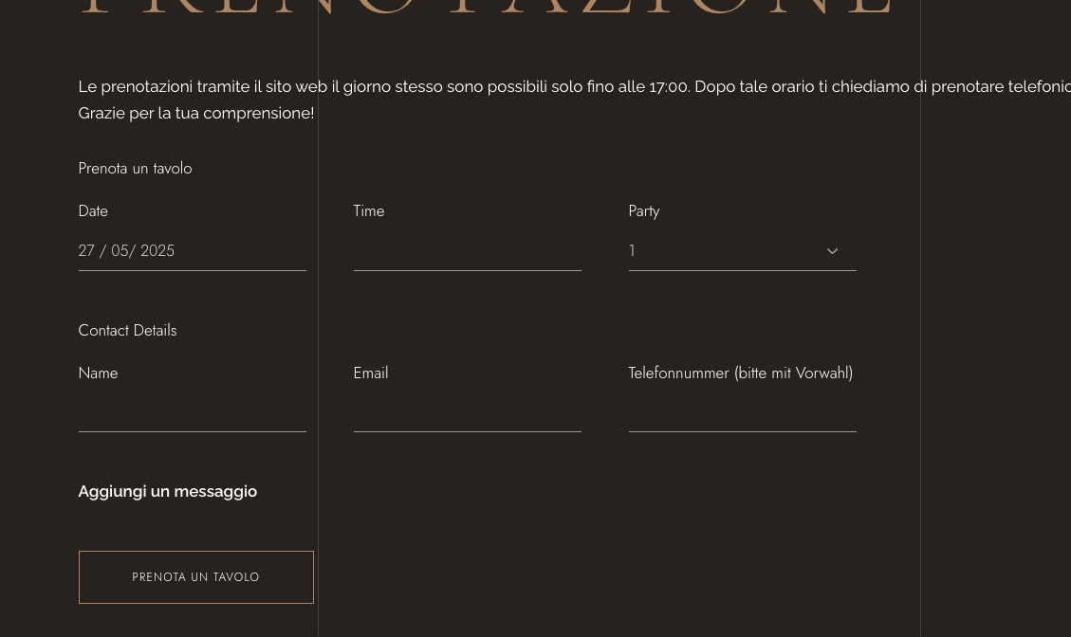This screenshot has height=637, width=1071.
Task: Select the day segment 27 in the date
Action: pyautogui.click(x=86, y=251)
